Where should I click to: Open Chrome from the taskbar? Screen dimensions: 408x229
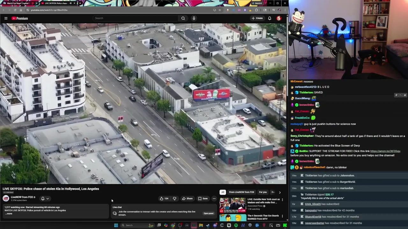(173, 225)
